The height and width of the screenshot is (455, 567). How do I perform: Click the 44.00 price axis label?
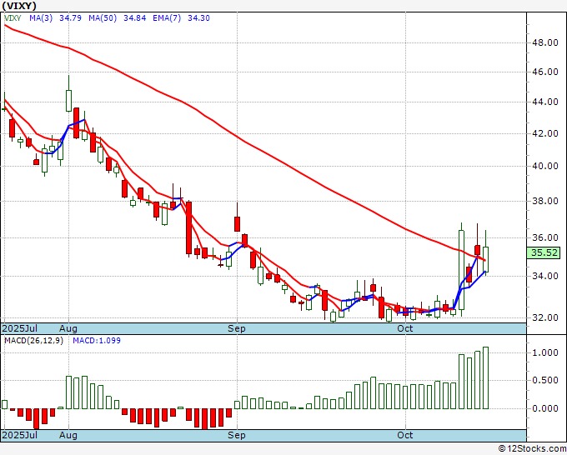pos(545,102)
